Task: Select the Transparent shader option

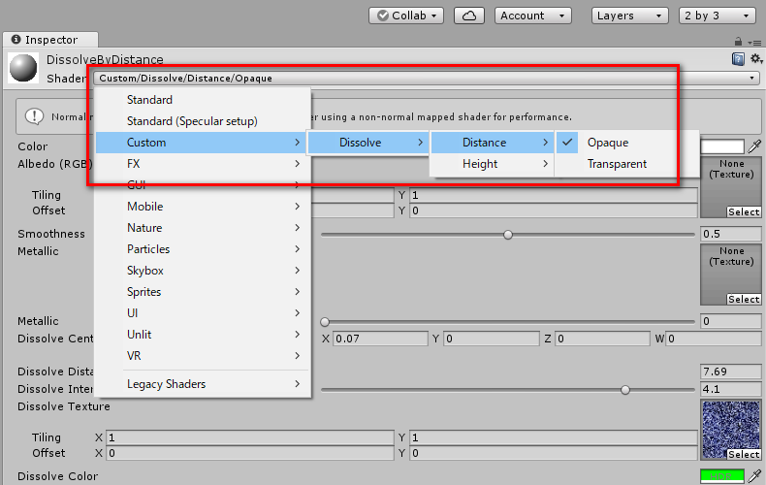Action: pos(626,164)
